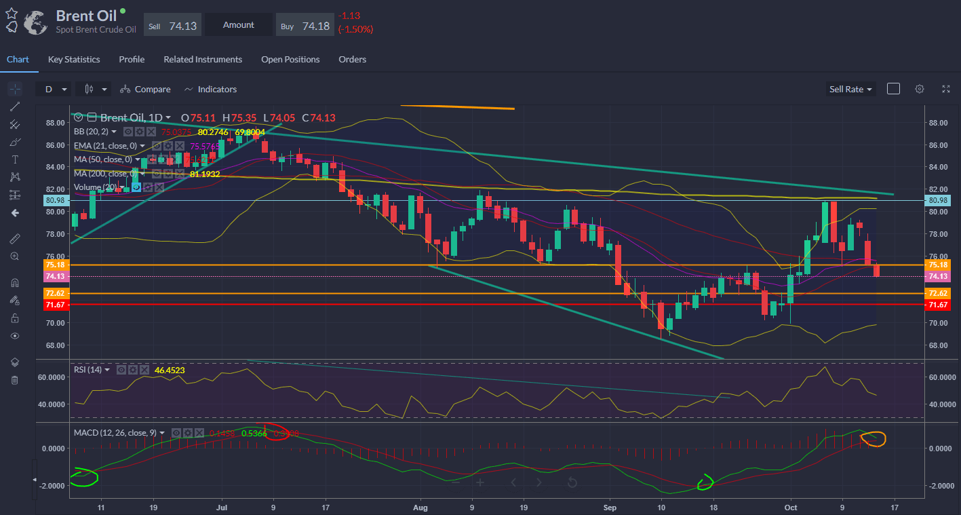Open the candlestick chart type dropdown

94,89
